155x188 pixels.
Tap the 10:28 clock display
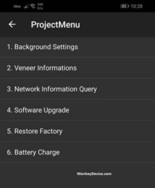coord(137,6)
